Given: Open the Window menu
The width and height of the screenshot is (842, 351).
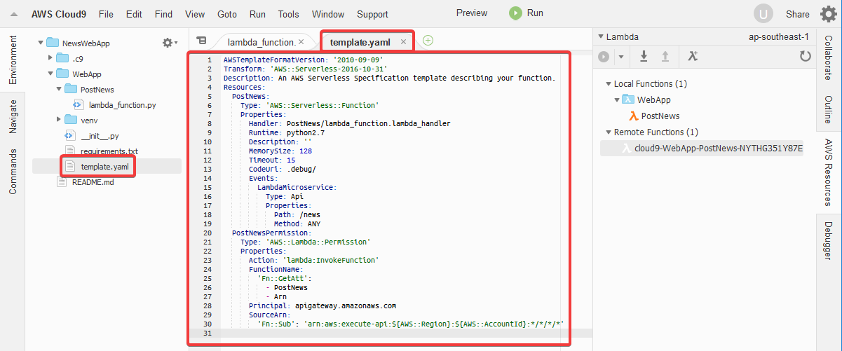Looking at the screenshot, I should [328, 14].
